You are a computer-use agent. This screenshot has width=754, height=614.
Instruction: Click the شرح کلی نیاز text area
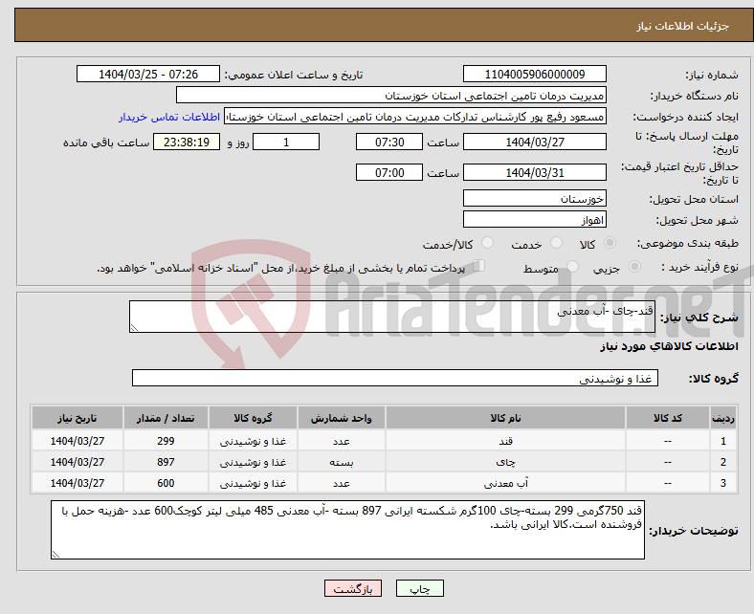(392, 317)
